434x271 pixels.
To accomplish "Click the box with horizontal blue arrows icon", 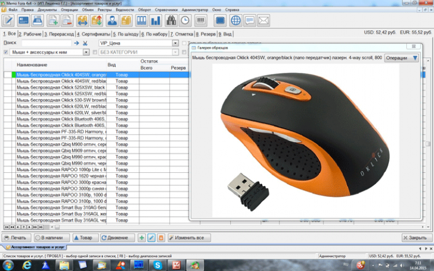I will (x=83, y=21).
